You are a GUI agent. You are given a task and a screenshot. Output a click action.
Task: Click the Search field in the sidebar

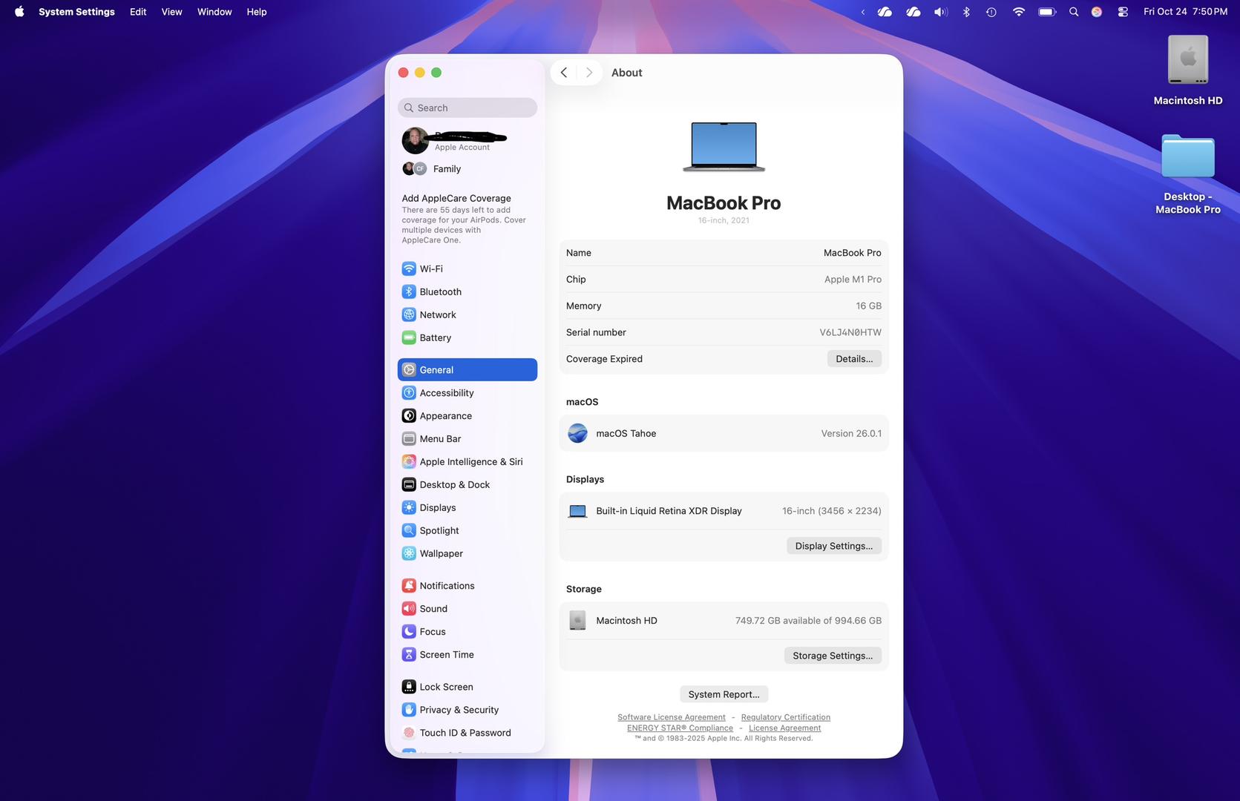(468, 108)
